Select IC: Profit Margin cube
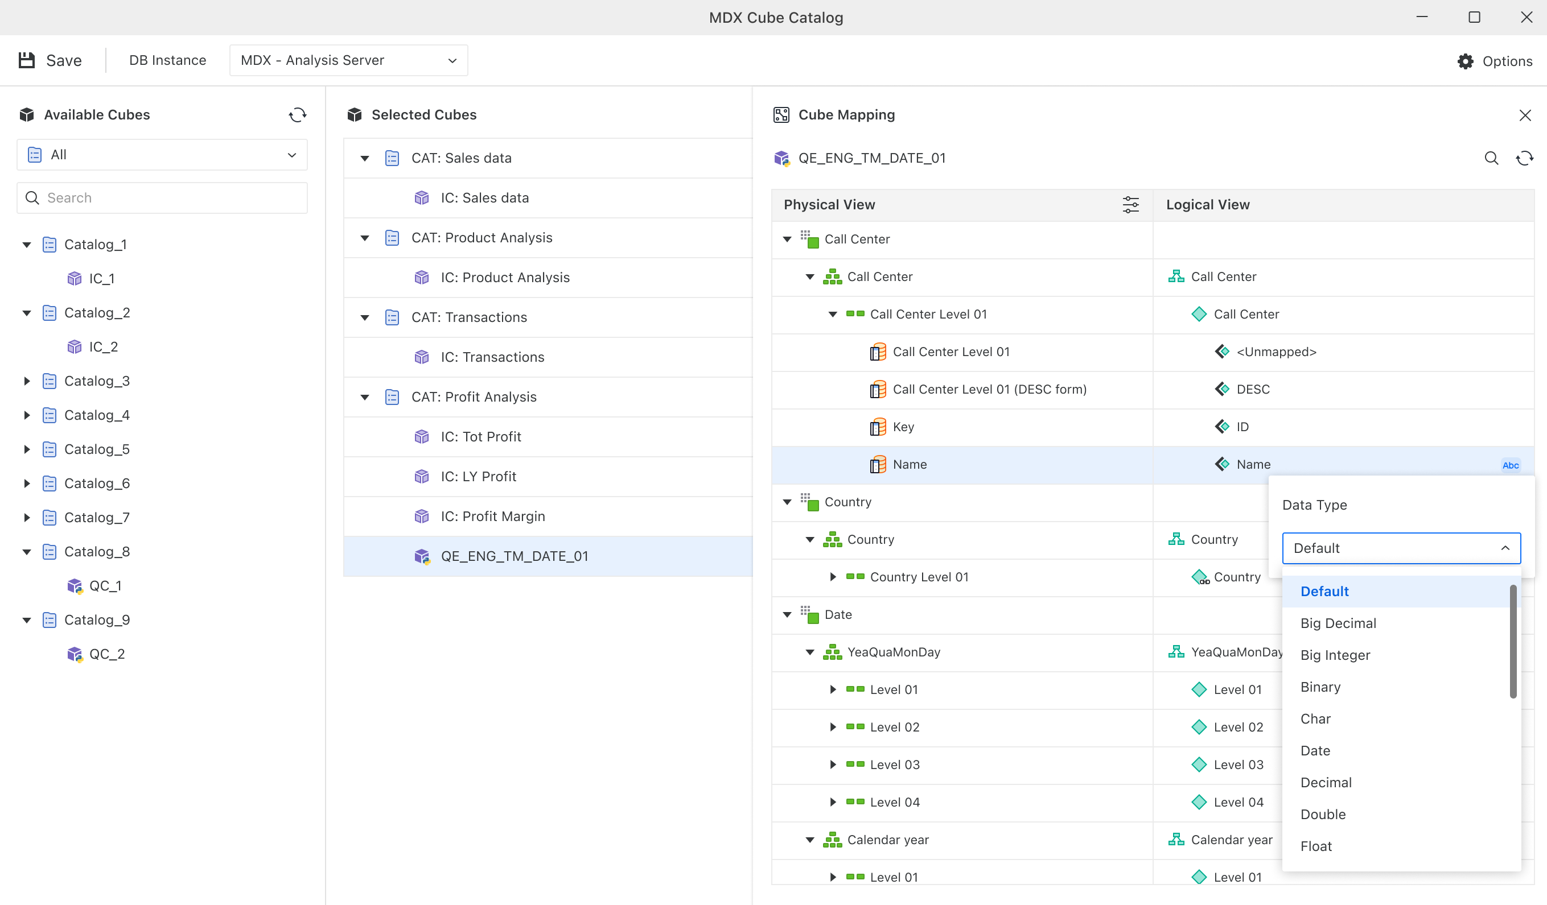 pyautogui.click(x=492, y=516)
